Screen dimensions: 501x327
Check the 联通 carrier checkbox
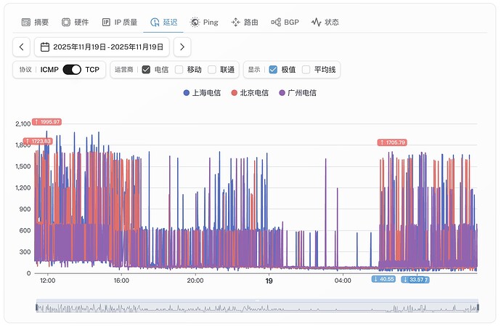(212, 70)
